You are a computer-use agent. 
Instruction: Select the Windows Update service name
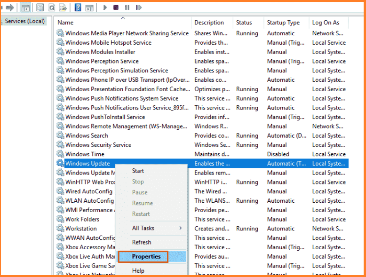[88, 164]
